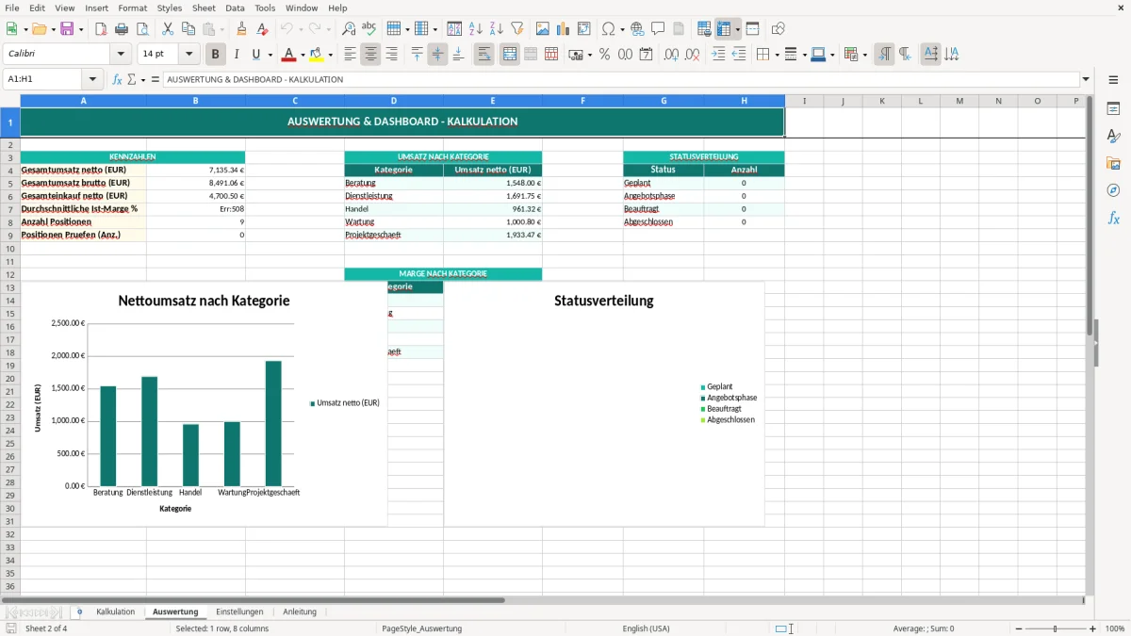Open the Data menu

[x=235, y=8]
